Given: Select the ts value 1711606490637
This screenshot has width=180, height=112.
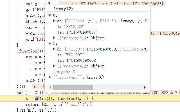Looking at the screenshot, I should pos(81,32).
